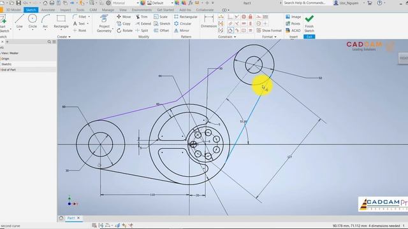Activate the Extend tool
The height and width of the screenshot is (229, 408).
coord(143,24)
